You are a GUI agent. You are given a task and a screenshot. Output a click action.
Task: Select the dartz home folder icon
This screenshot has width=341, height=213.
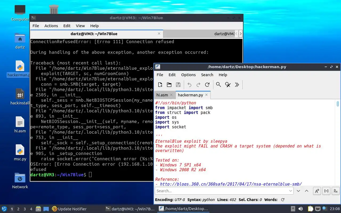(x=20, y=41)
